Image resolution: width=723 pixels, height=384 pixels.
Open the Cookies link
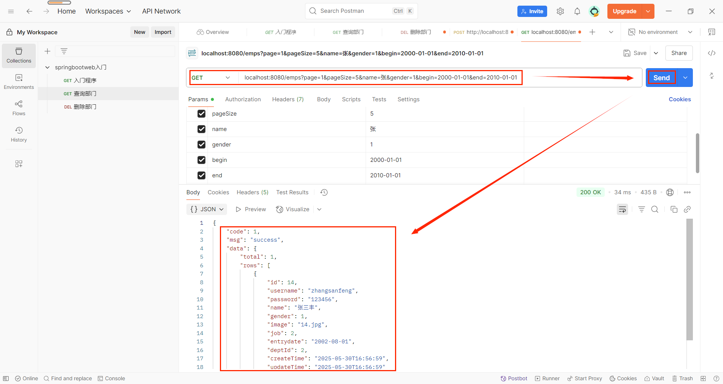[680, 99]
